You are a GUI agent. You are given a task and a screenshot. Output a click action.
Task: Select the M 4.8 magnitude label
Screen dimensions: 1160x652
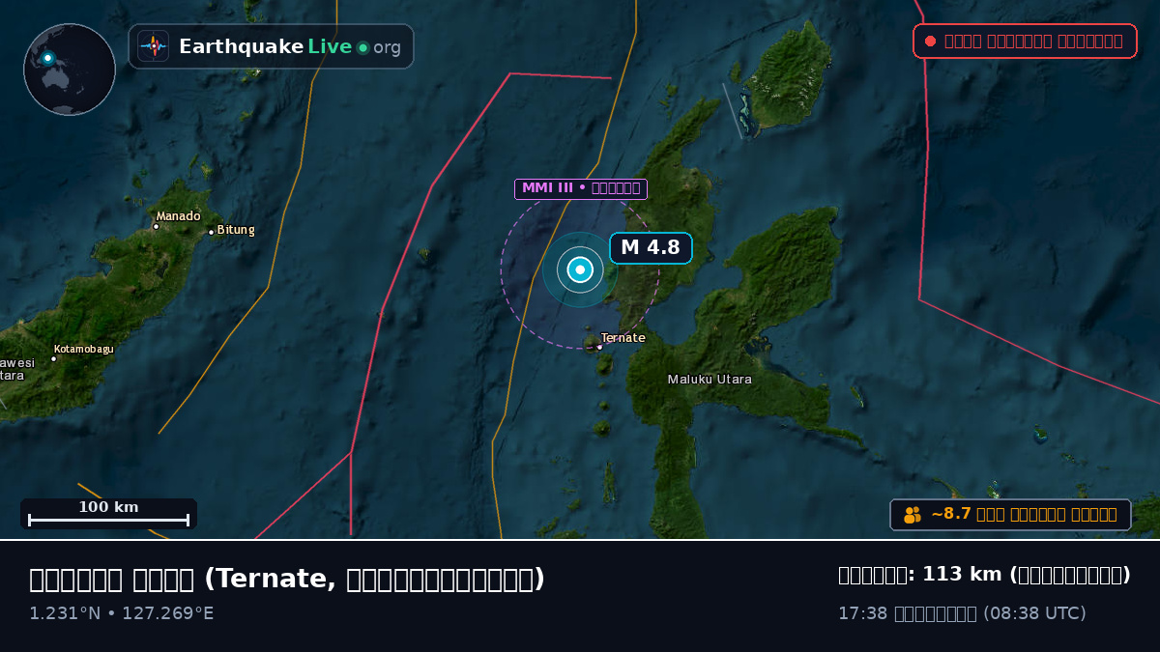[651, 247]
